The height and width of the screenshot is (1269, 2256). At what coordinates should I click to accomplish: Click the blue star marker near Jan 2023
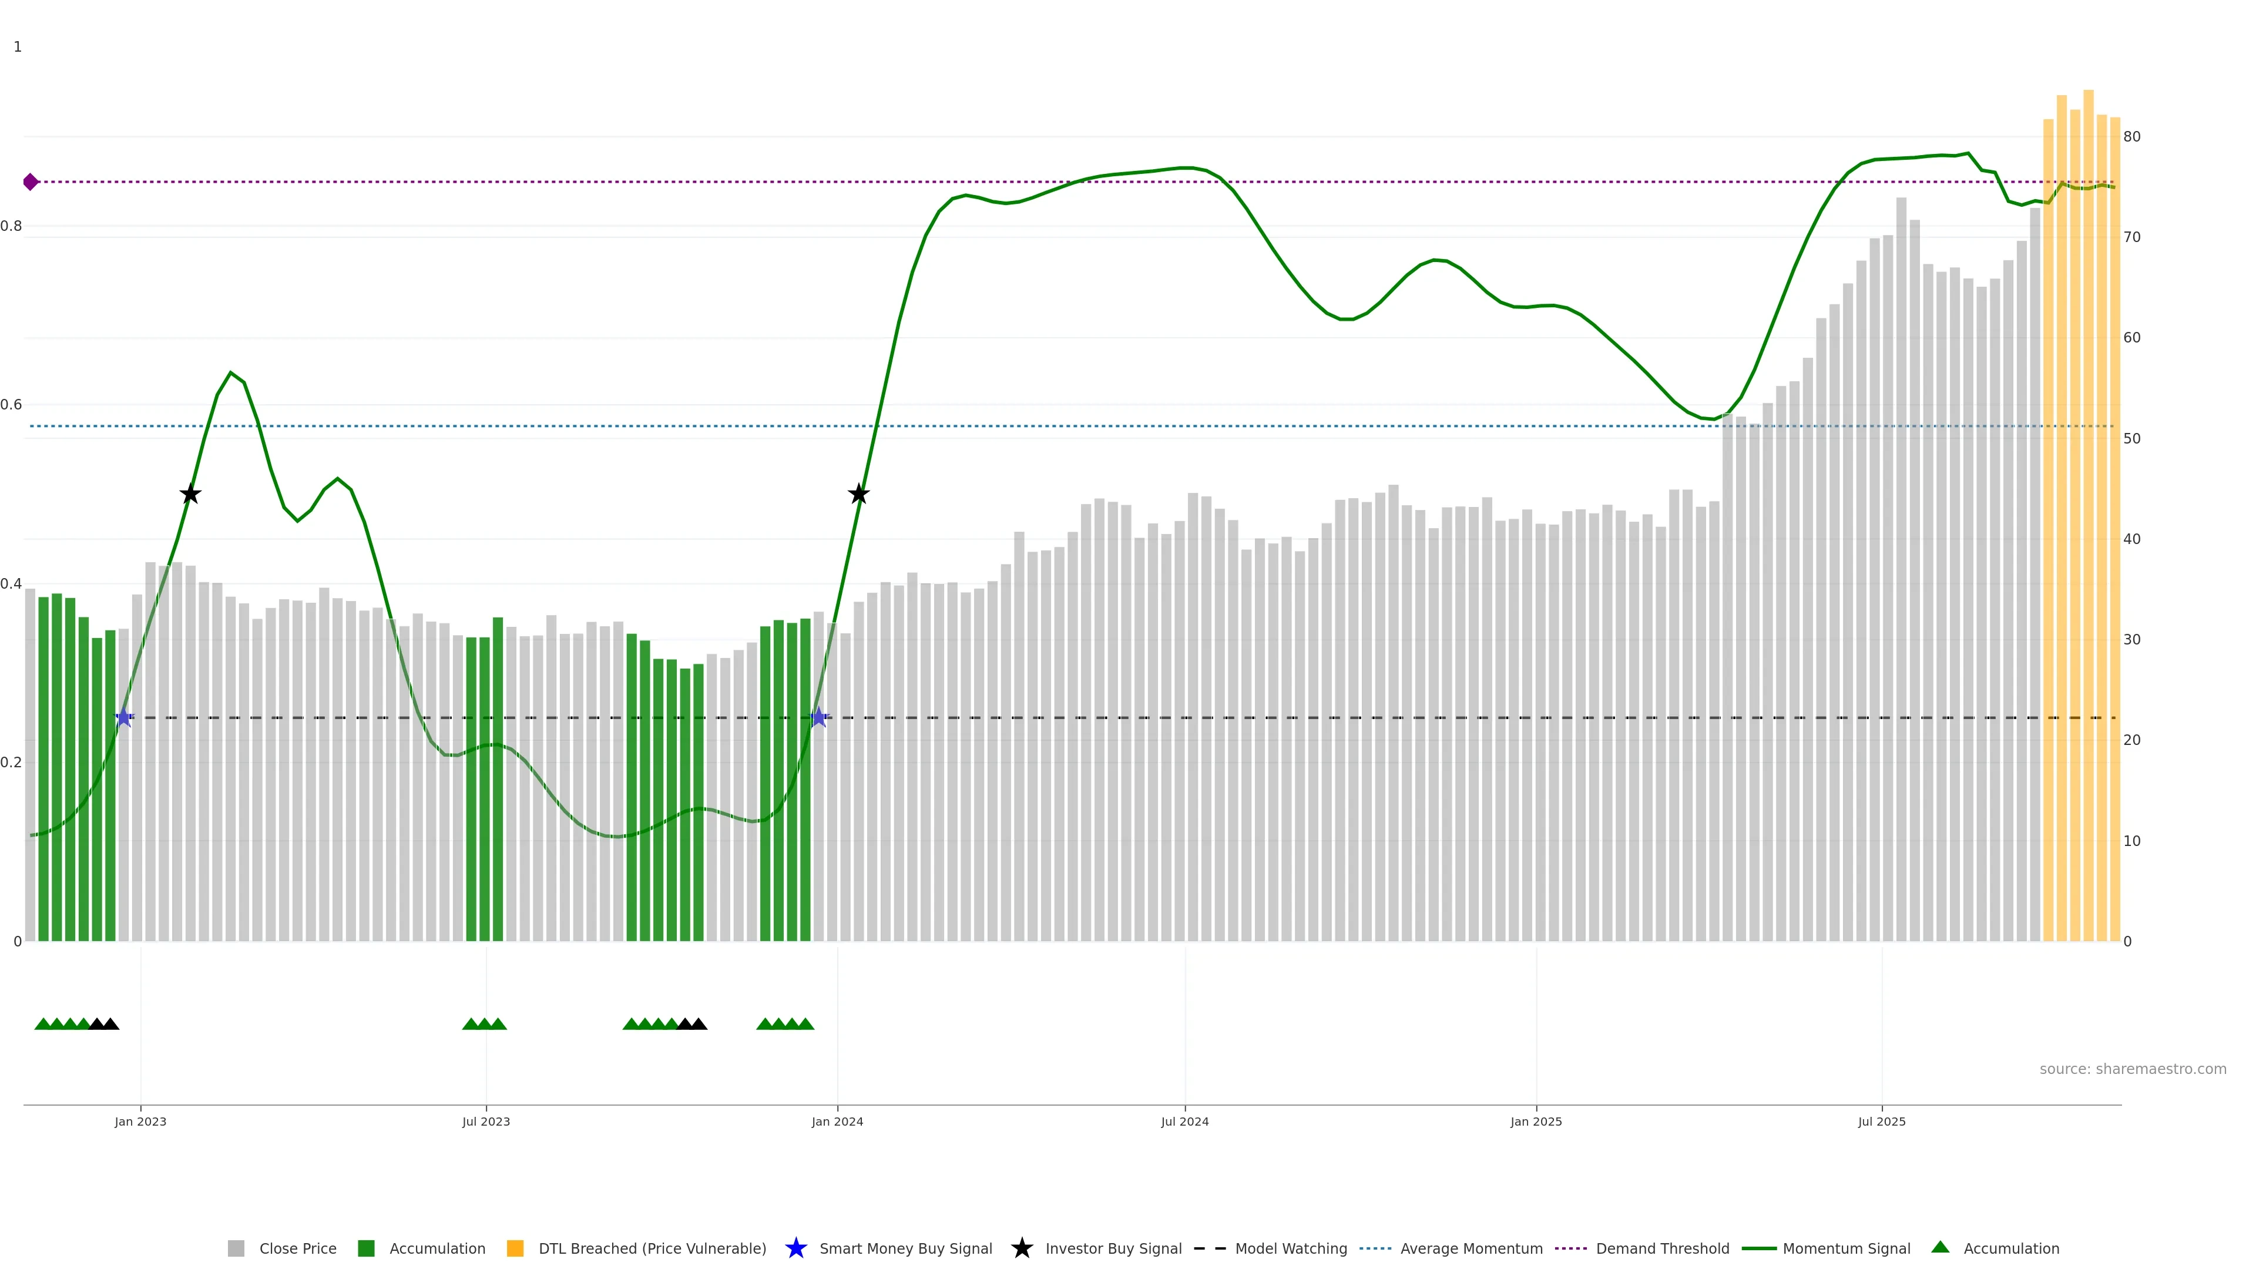click(x=123, y=717)
